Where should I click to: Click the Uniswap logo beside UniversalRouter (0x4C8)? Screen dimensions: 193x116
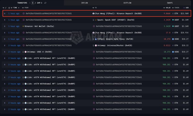click(96, 46)
